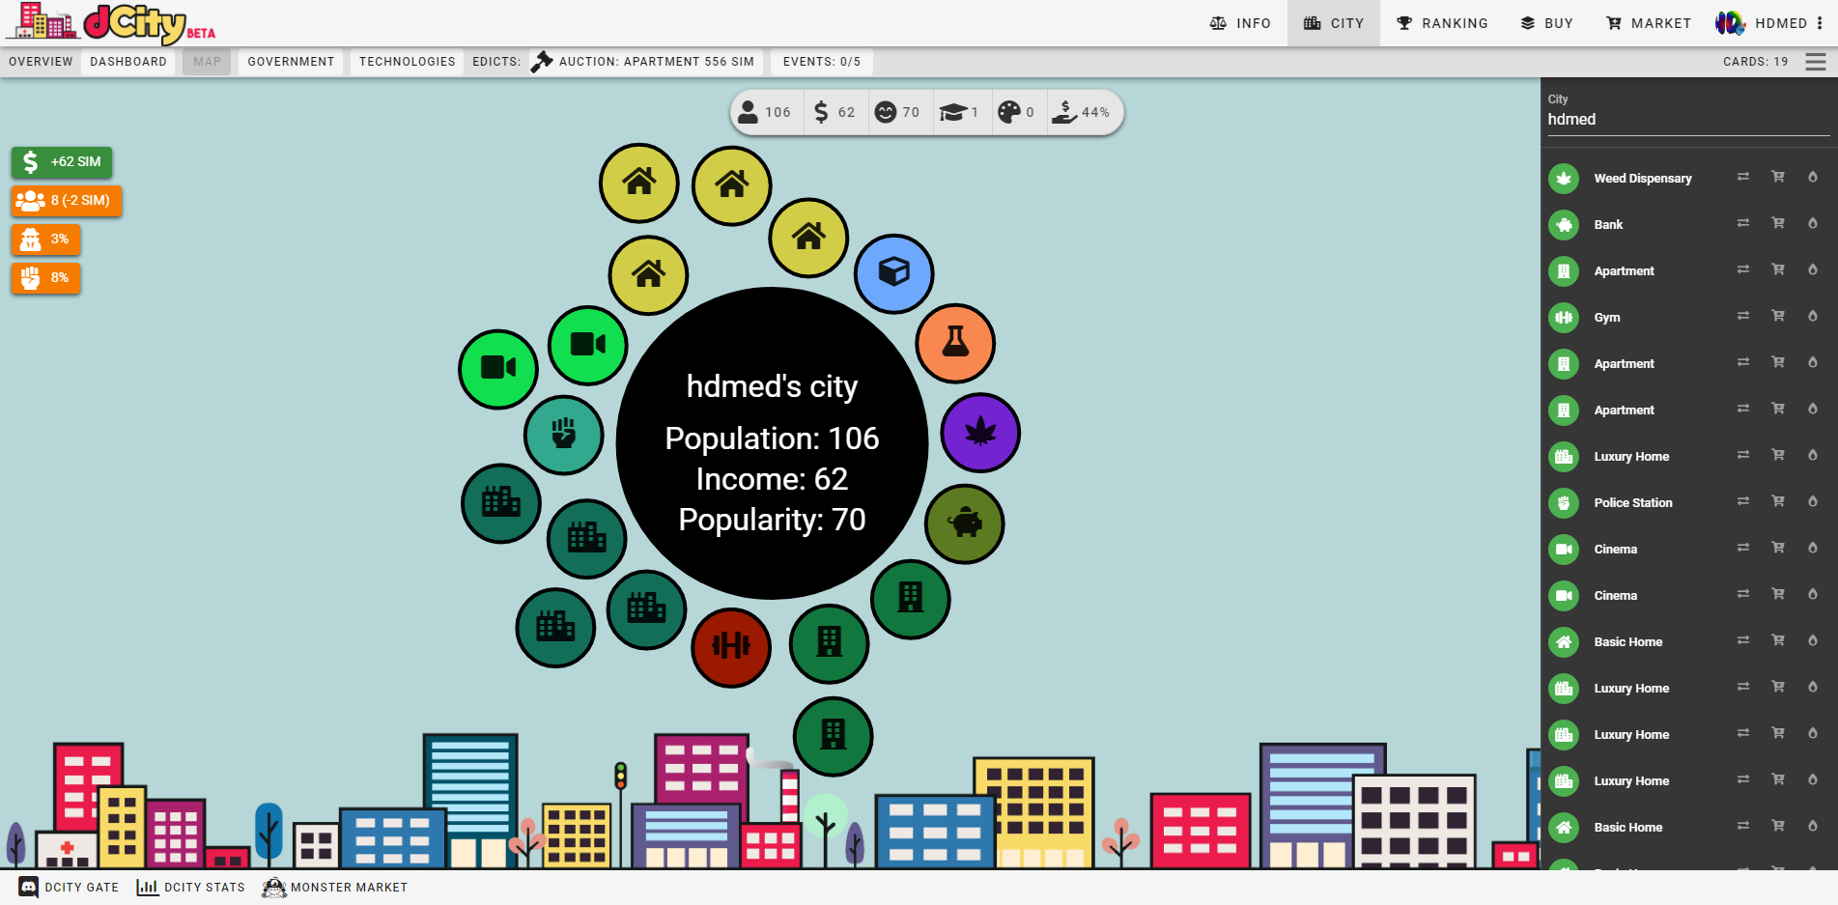Screen dimensions: 1838x905
Task: Open the dCity Gate link
Action: click(x=69, y=888)
